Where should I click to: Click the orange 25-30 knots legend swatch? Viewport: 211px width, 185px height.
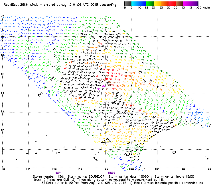[x=165, y=3]
